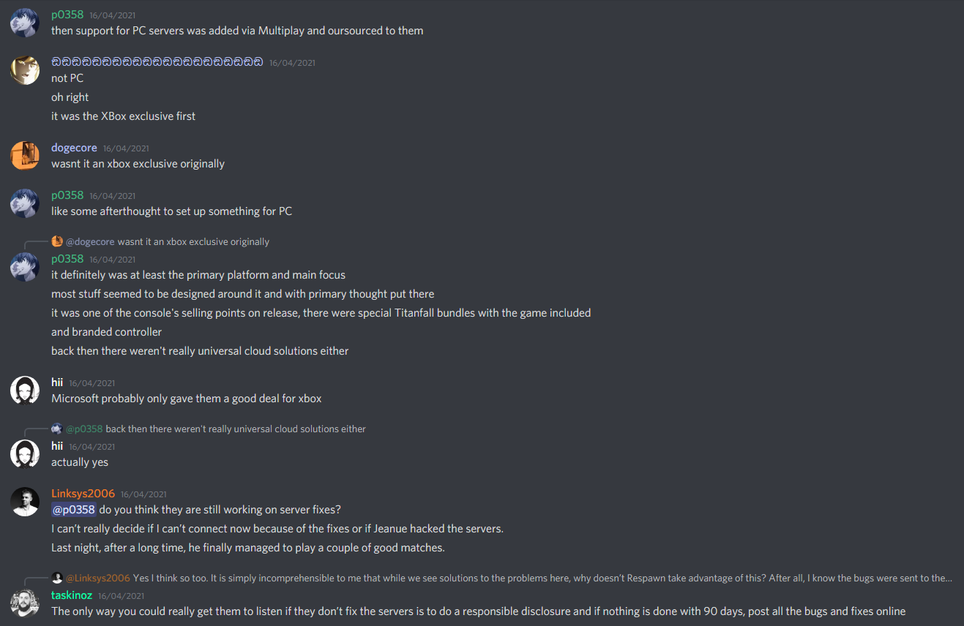This screenshot has width=964, height=626.
Task: Click the taskinoz username in green
Action: coord(72,595)
